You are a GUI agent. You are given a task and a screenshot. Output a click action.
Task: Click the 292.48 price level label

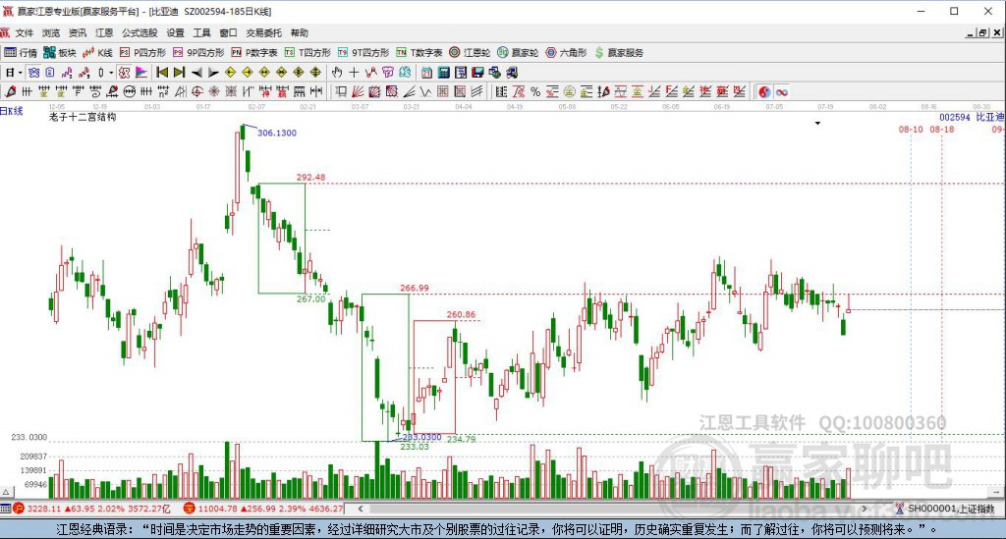pos(310,177)
